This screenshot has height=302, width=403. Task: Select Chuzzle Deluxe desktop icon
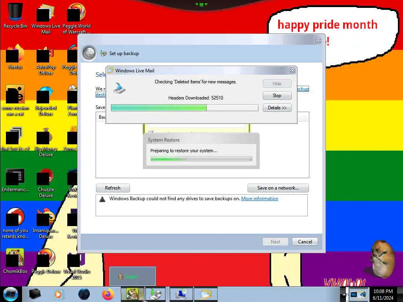pyautogui.click(x=46, y=183)
